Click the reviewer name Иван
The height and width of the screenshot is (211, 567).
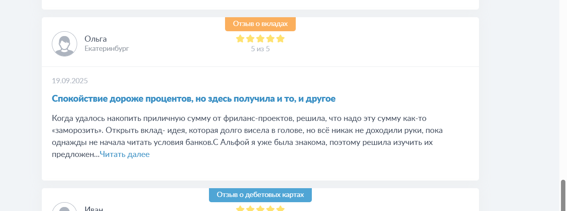coord(94,209)
